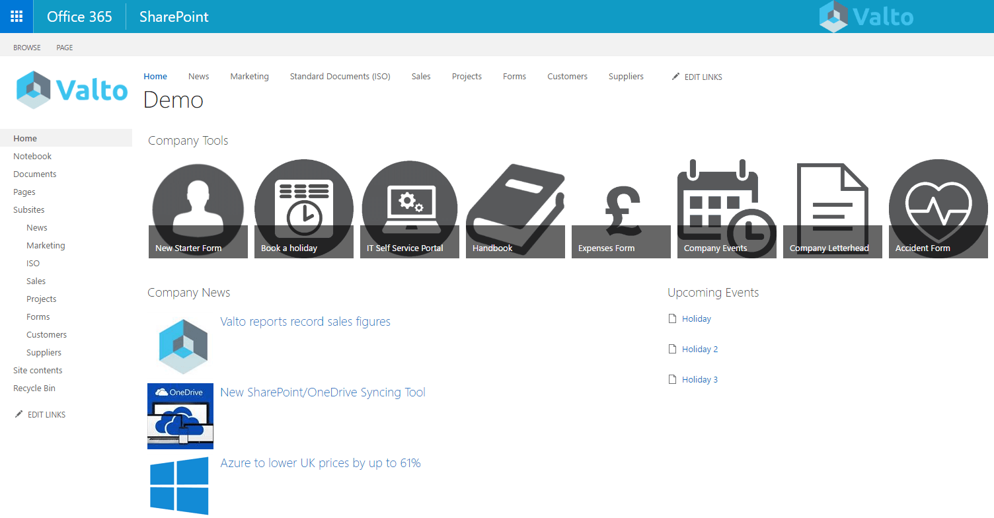Open the Valto reports record sales article
Screen dimensions: 994x518
click(305, 322)
